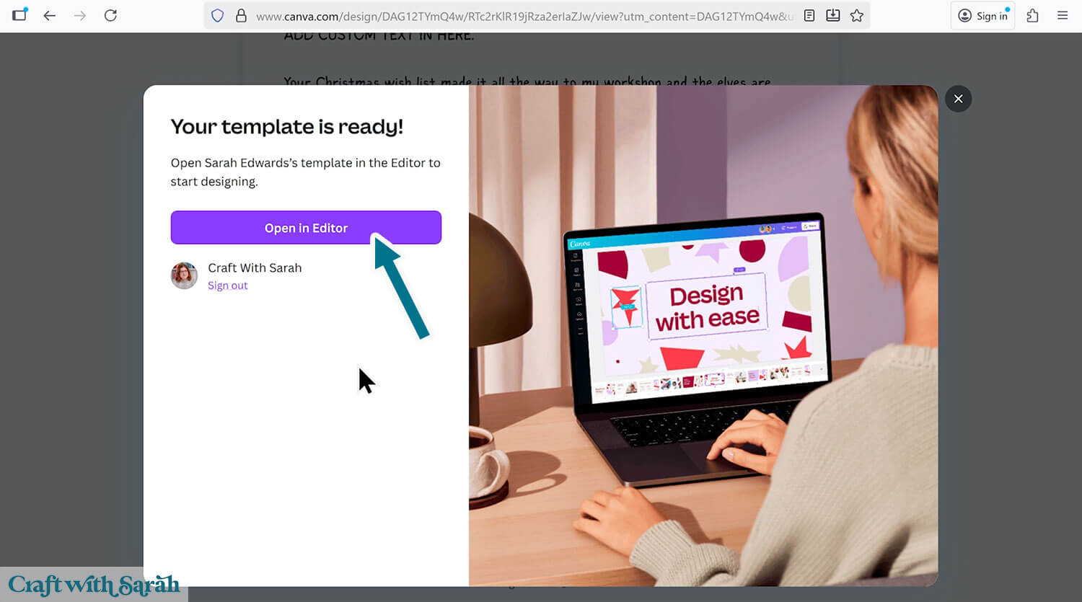Open the browser hamburger menu
Screen dimensions: 1082x602
[1063, 15]
